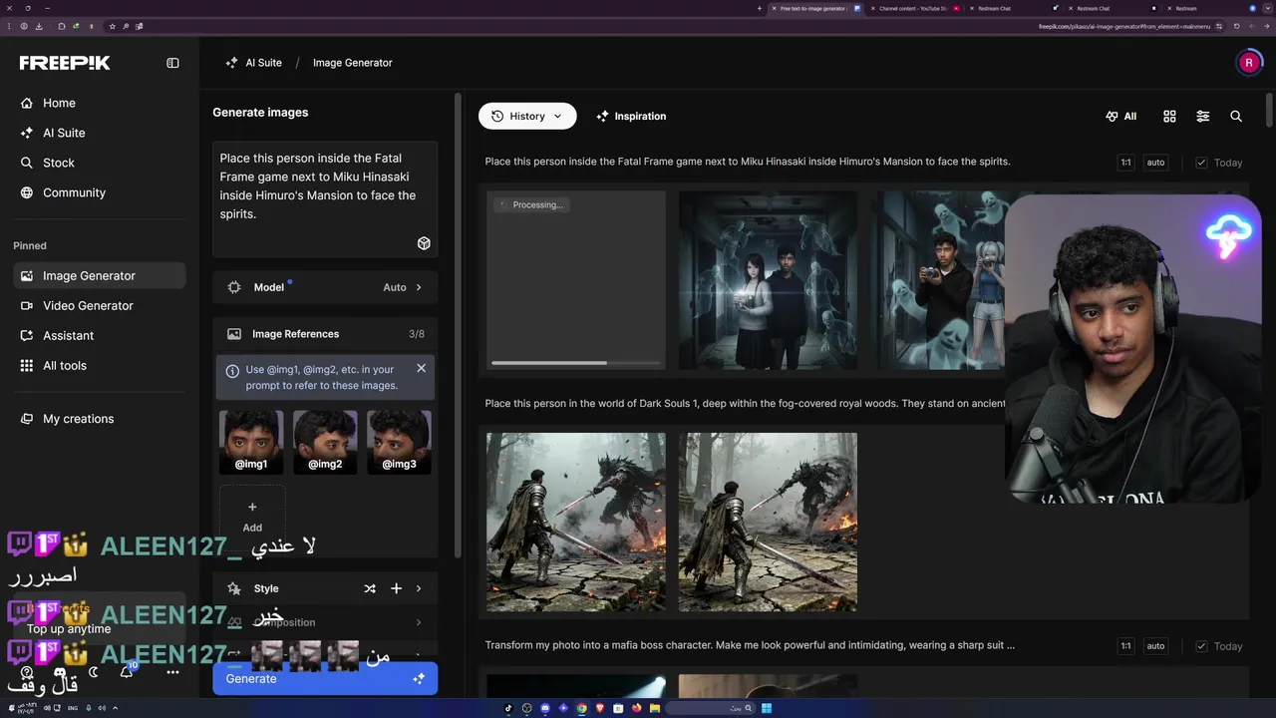
Task: Open a new browser tab
Action: pos(759,8)
